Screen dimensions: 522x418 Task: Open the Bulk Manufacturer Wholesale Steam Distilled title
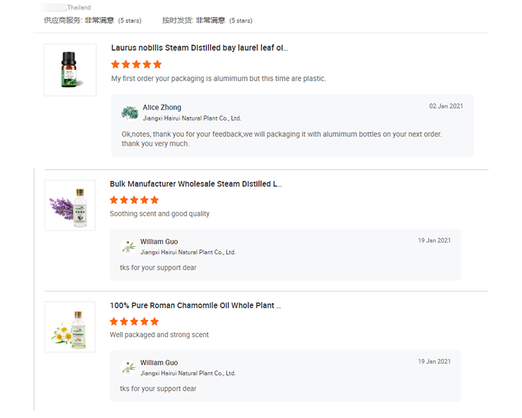coord(196,184)
